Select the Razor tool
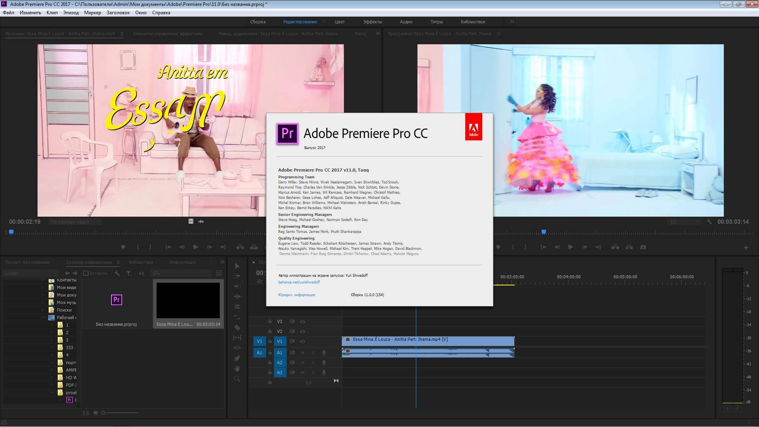 tap(237, 327)
